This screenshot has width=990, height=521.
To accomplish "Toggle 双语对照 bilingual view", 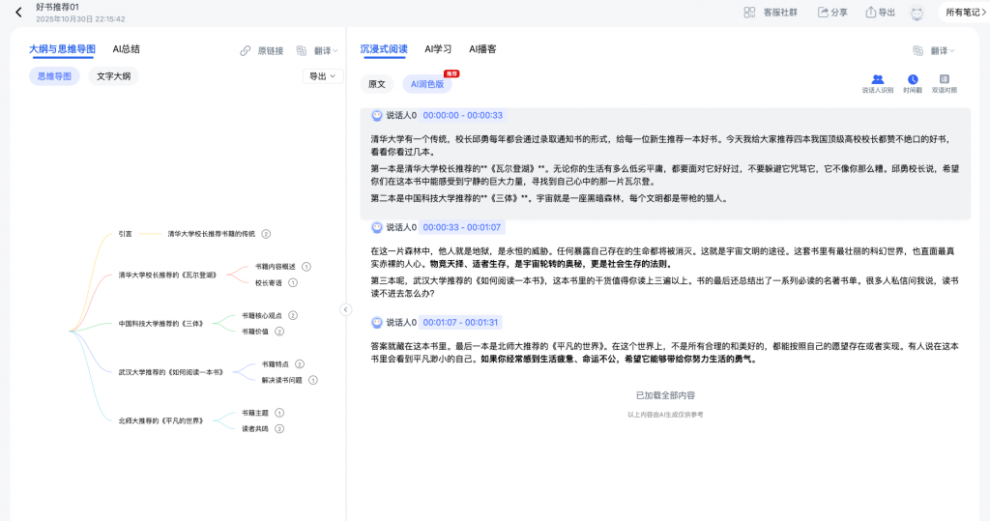I will click(944, 83).
